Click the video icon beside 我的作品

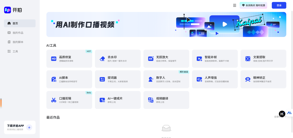tap(9, 33)
